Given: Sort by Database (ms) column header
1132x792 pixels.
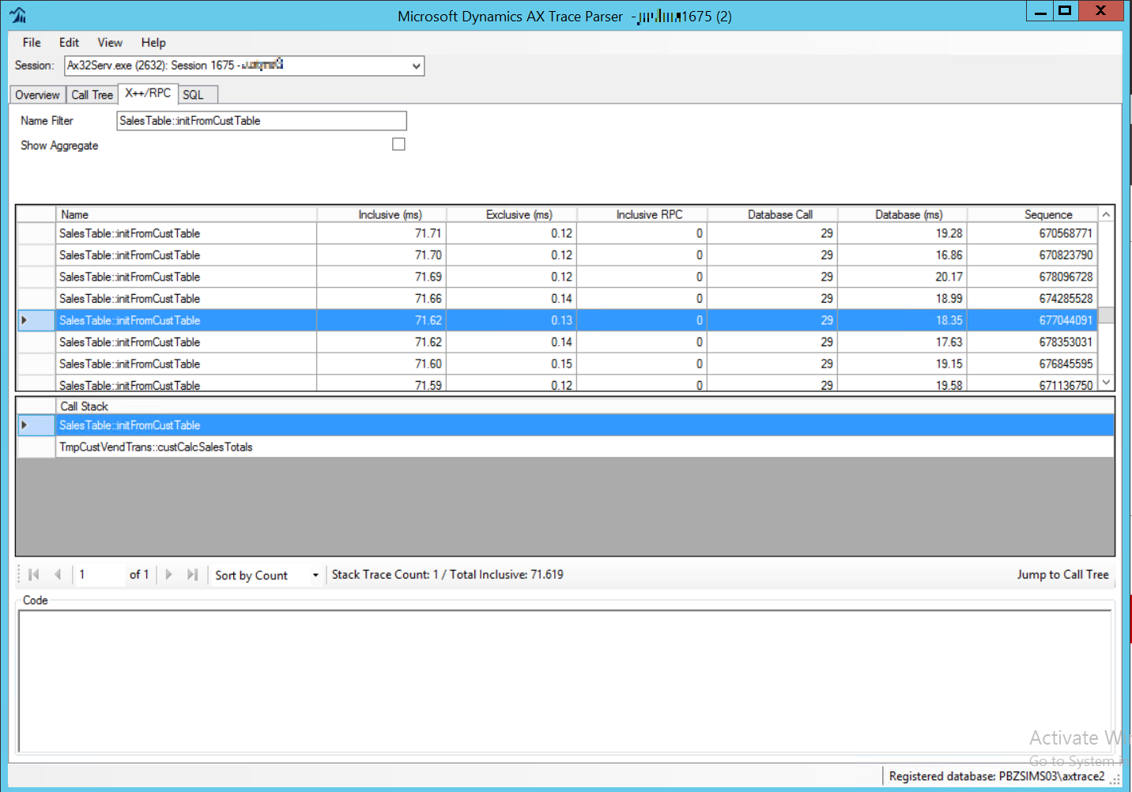Looking at the screenshot, I should 903,214.
